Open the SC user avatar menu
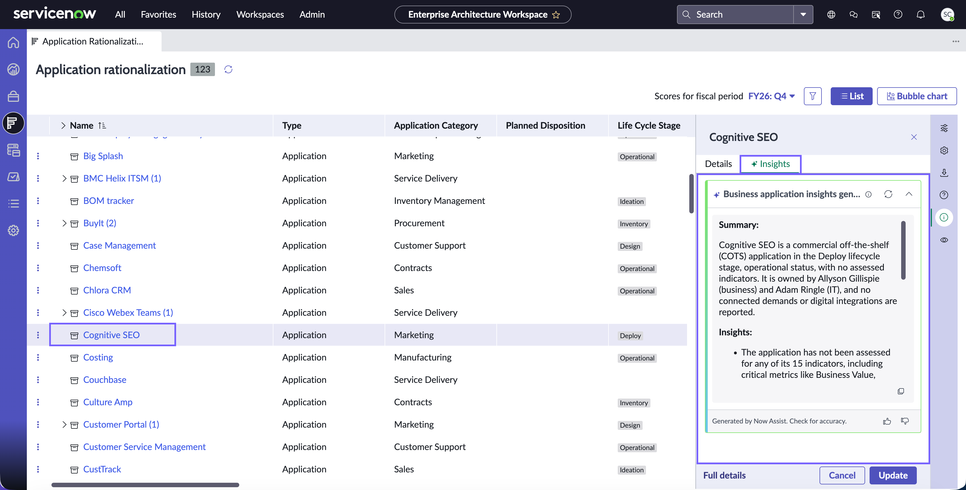966x490 pixels. pos(948,15)
